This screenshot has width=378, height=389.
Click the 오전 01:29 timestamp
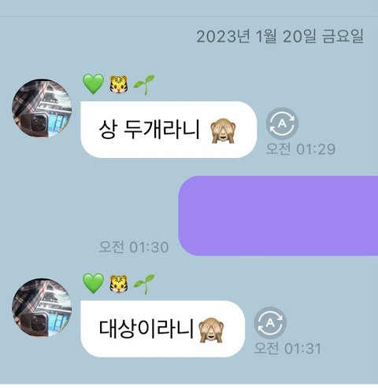point(301,149)
